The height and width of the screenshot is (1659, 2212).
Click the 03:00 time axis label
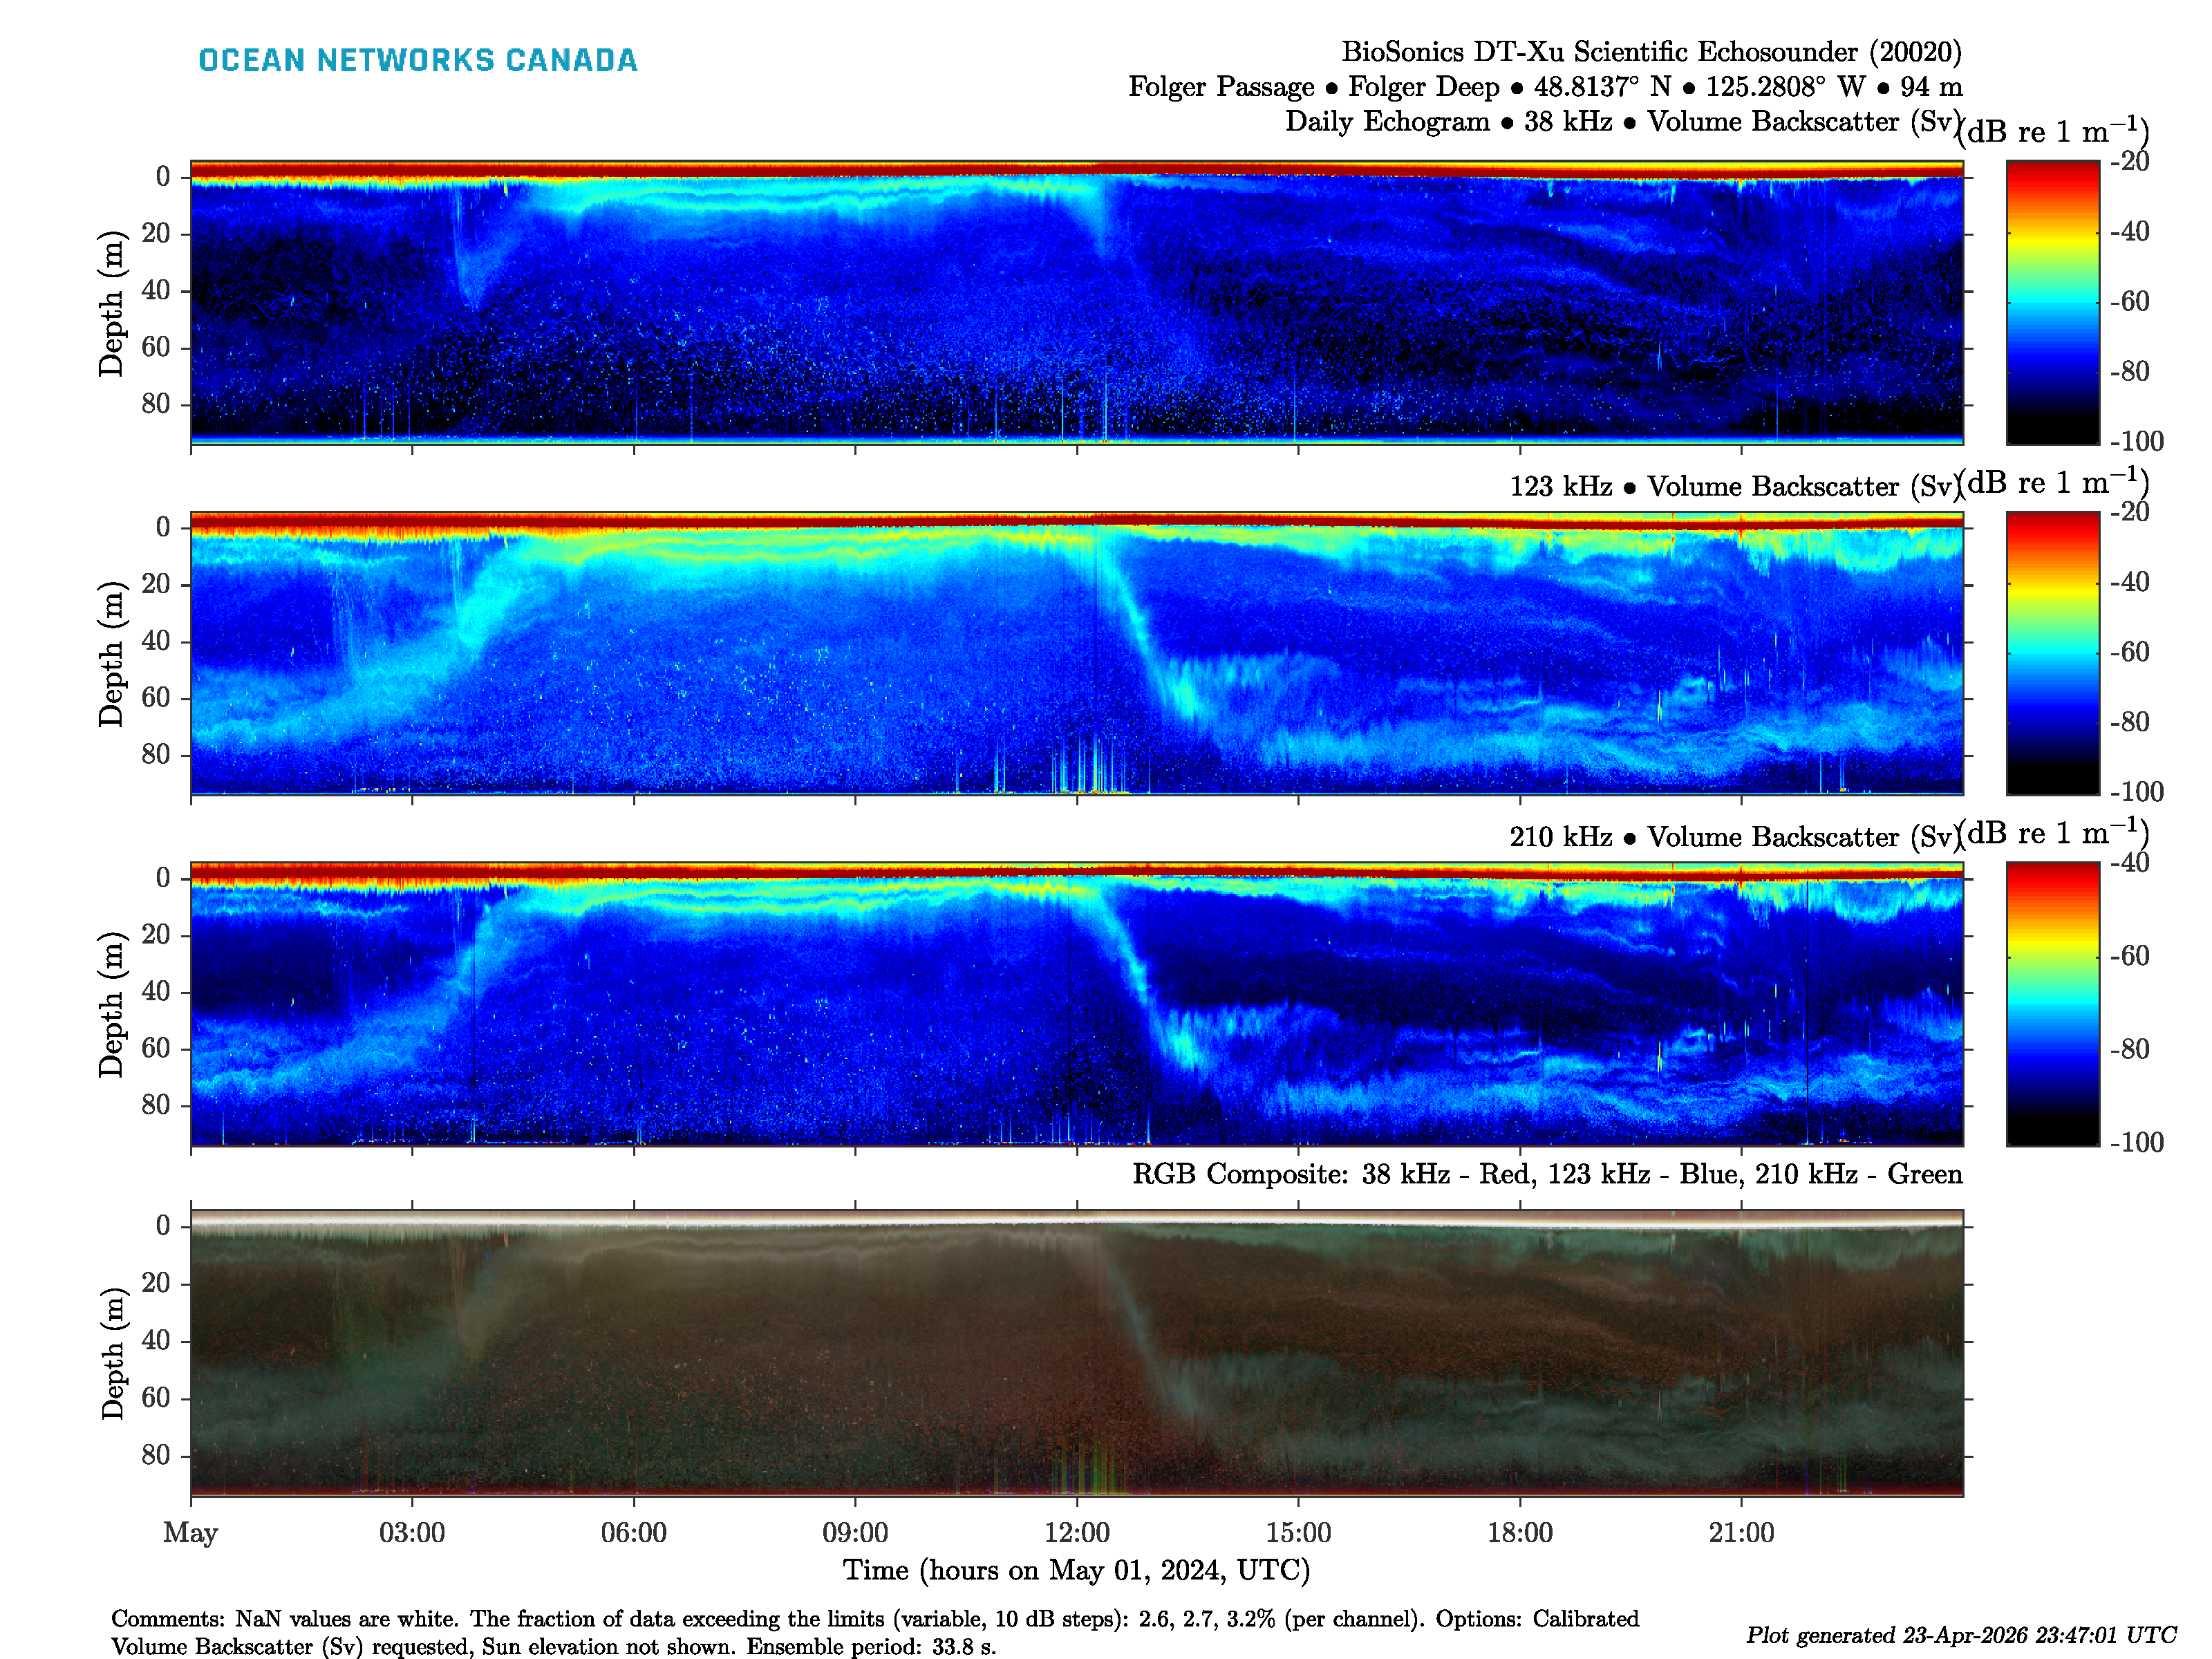(412, 1533)
